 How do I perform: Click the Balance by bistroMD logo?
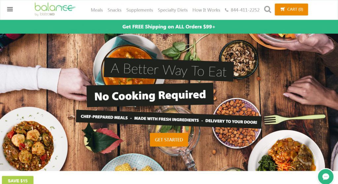click(x=55, y=9)
